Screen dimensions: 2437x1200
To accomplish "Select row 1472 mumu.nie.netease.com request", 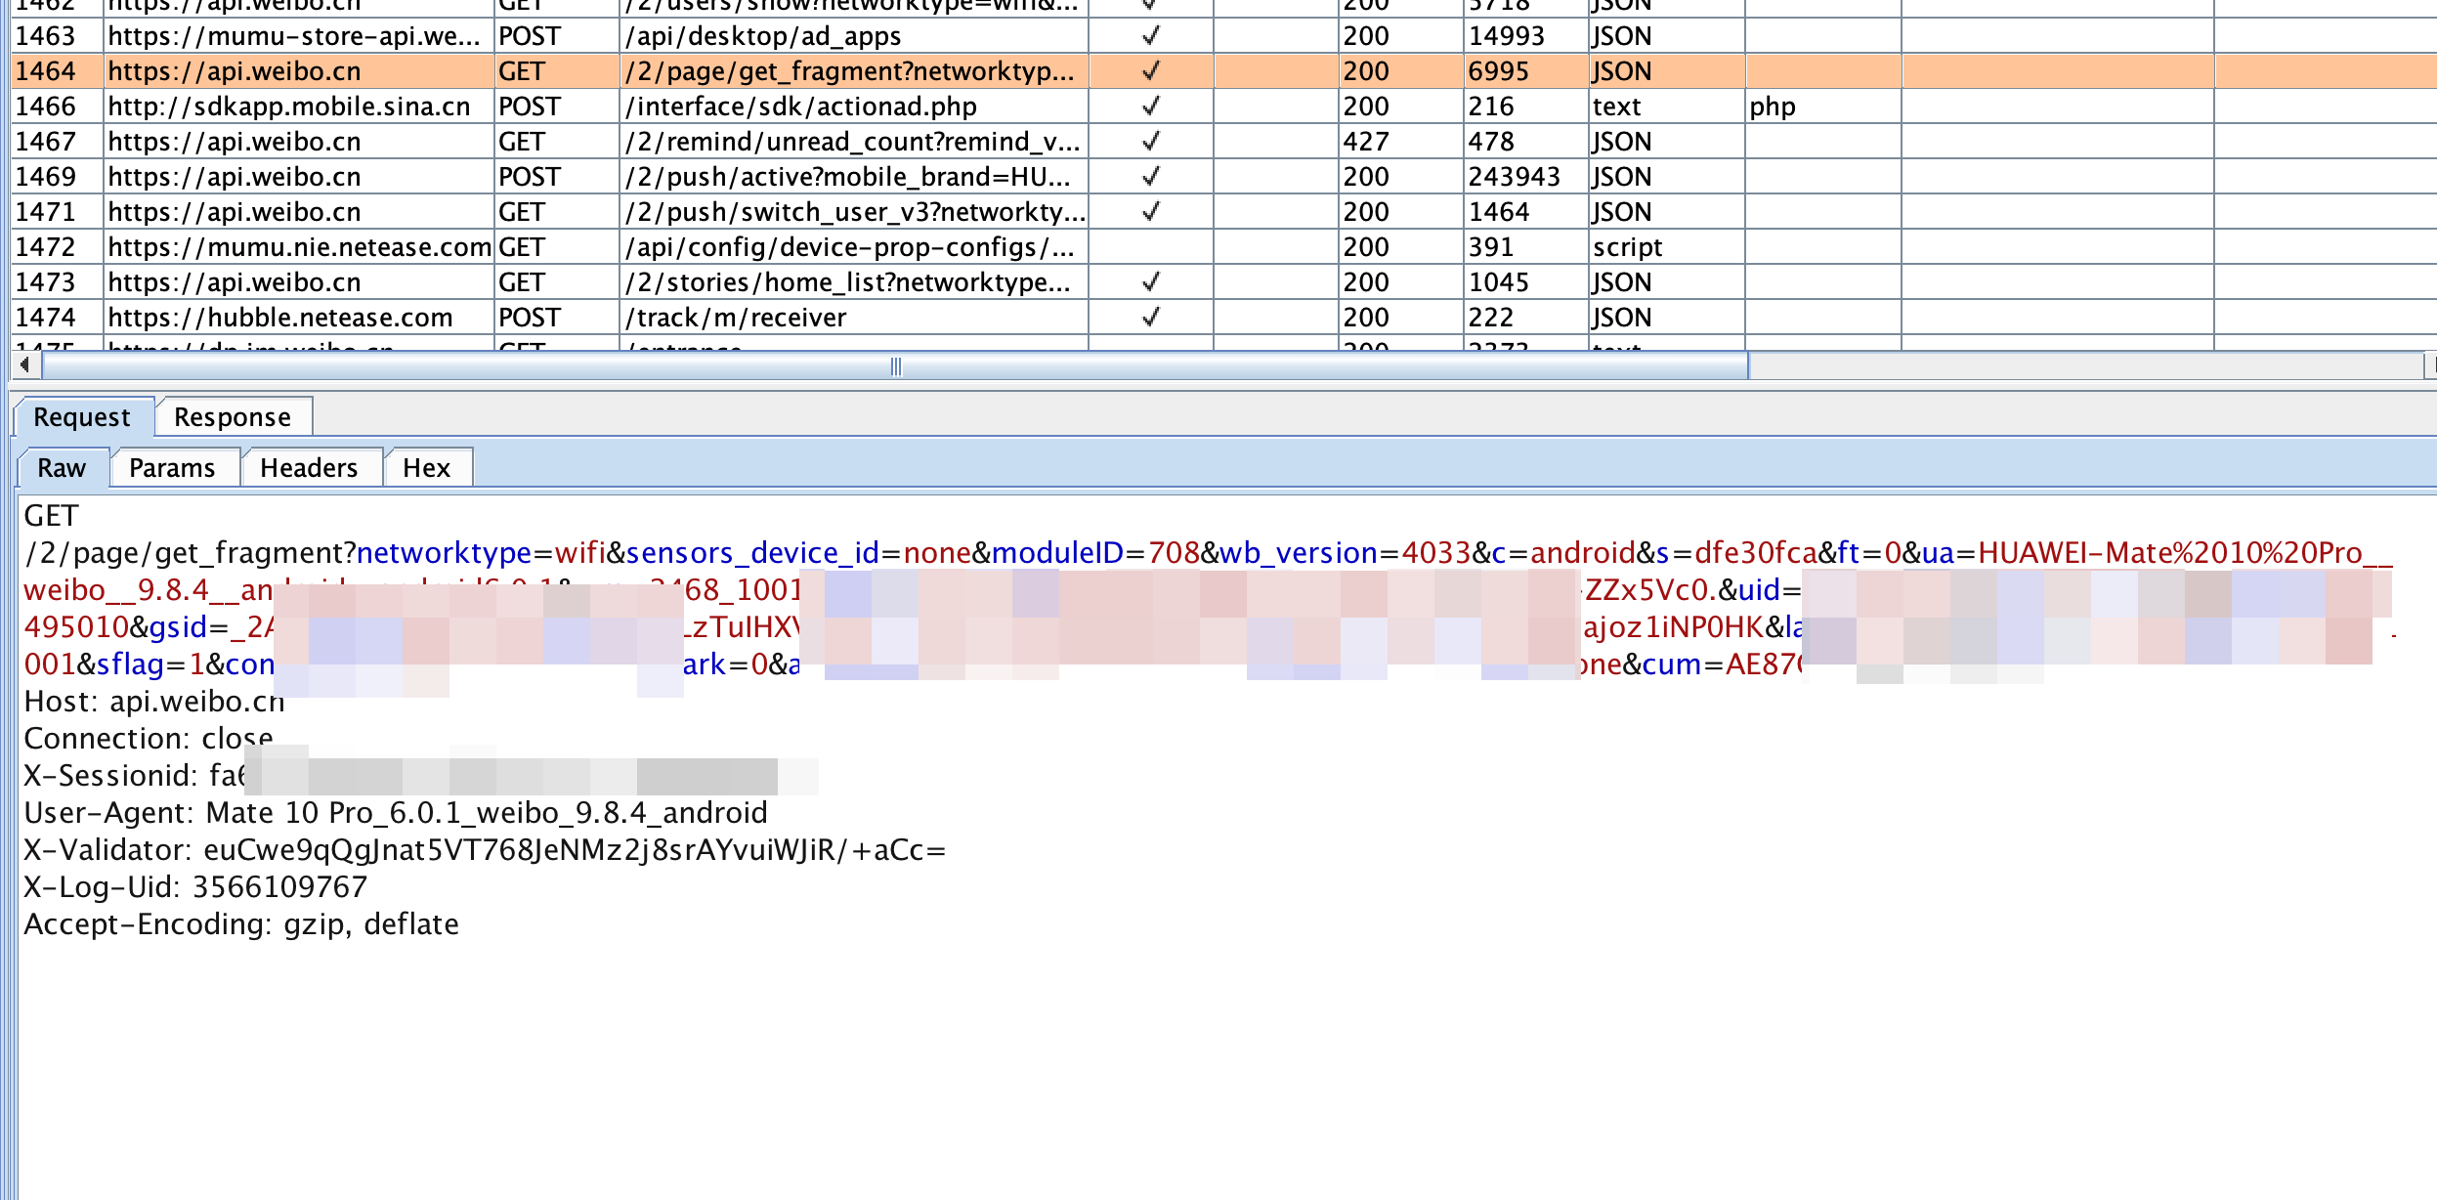I will [x=1223, y=247].
